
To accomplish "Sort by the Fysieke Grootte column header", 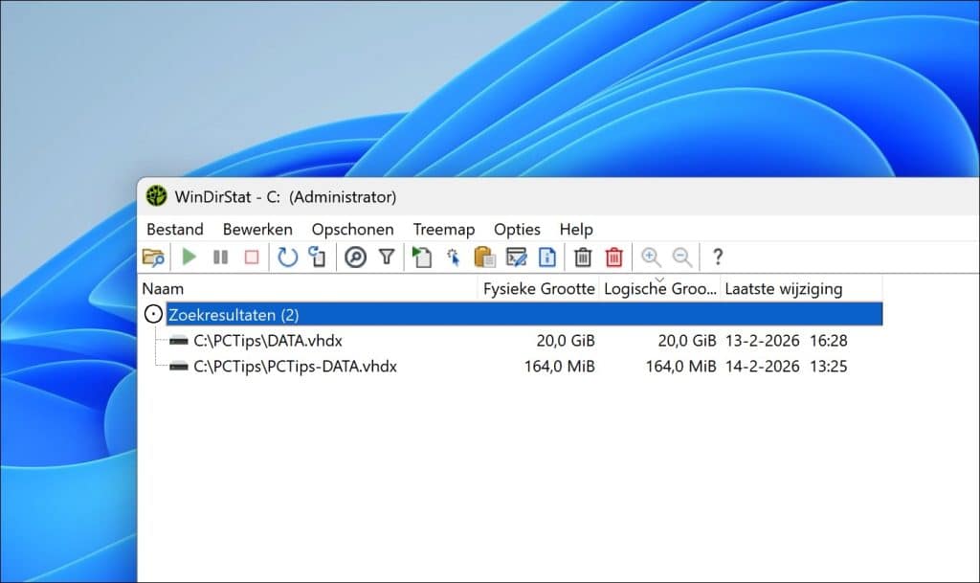I will (539, 289).
